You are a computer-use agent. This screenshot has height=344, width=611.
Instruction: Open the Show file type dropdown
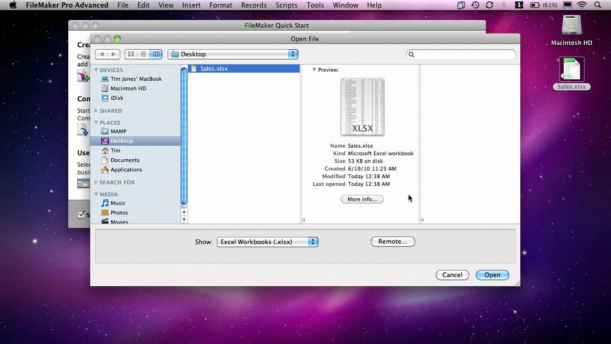click(267, 242)
